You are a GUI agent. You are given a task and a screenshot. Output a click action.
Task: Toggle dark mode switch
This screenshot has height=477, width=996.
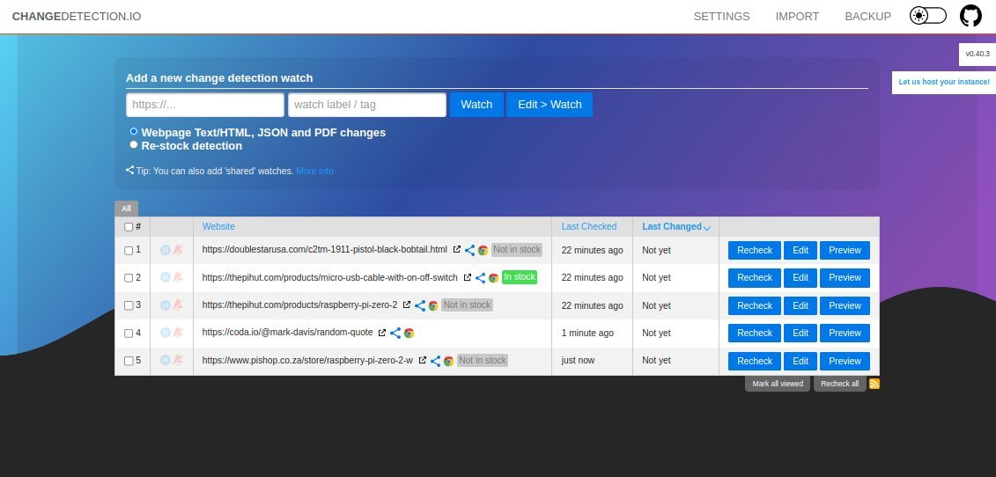click(928, 16)
